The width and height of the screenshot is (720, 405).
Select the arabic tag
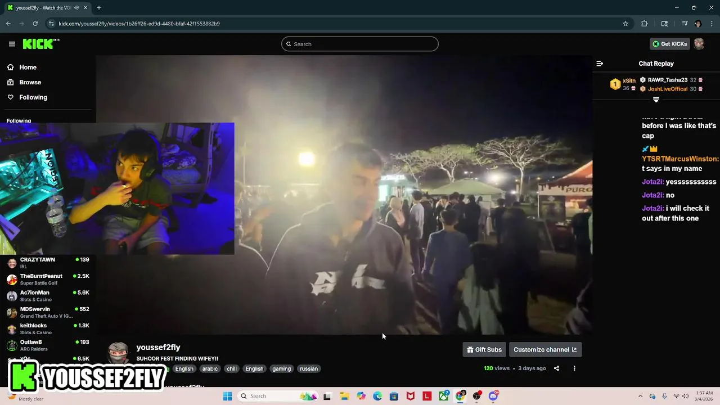coord(210,369)
